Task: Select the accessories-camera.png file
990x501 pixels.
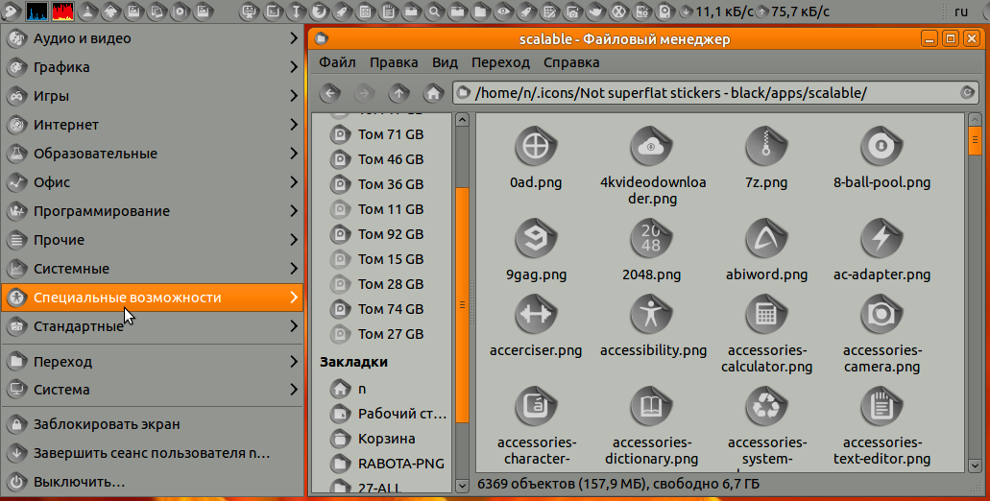Action: click(x=881, y=314)
